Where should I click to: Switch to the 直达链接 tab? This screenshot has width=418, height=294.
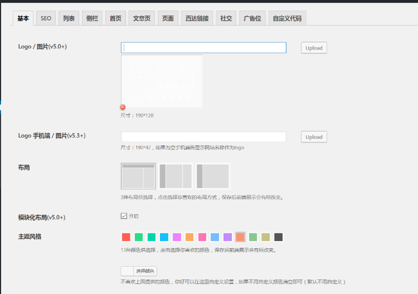[x=197, y=18]
